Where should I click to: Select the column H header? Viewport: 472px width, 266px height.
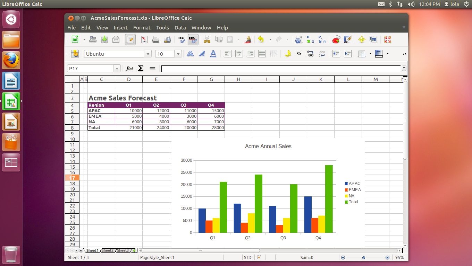click(x=238, y=79)
